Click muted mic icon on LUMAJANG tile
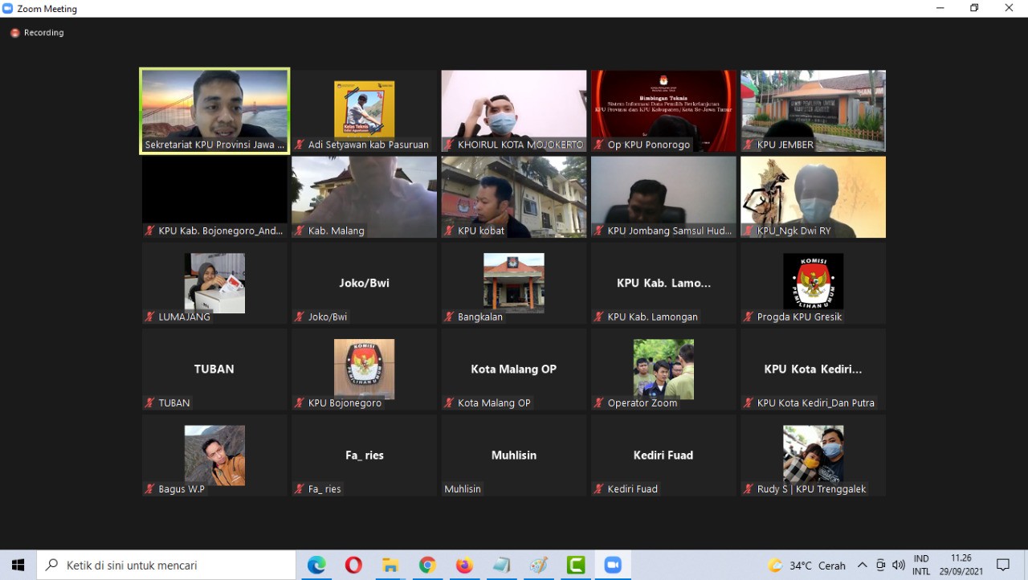Viewport: 1028px width, 580px height. (x=149, y=317)
